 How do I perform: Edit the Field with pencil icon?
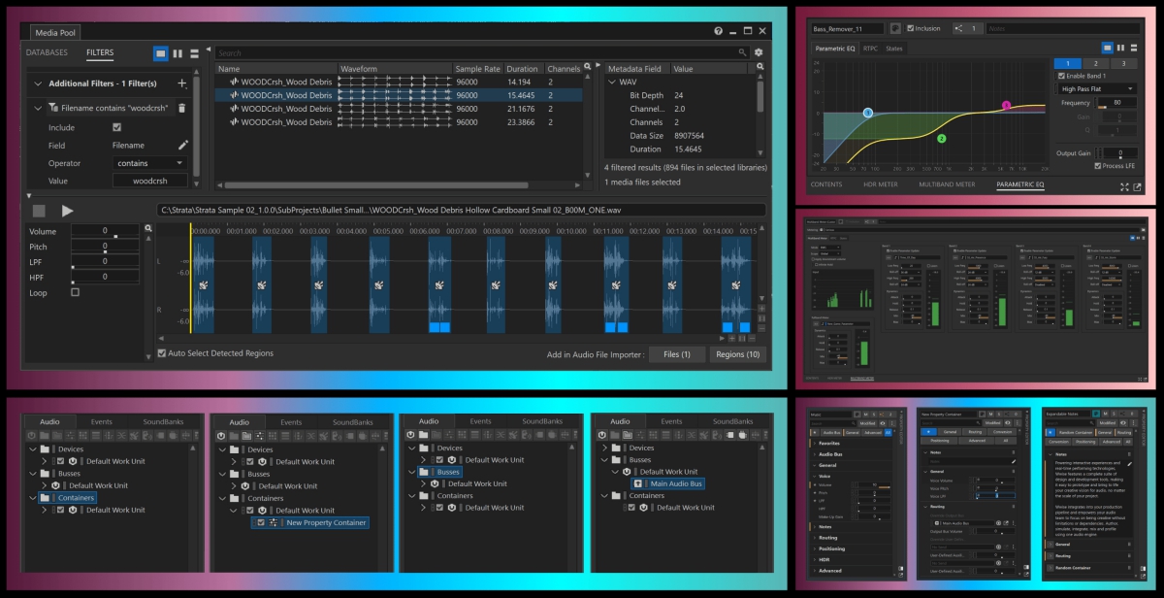(182, 145)
